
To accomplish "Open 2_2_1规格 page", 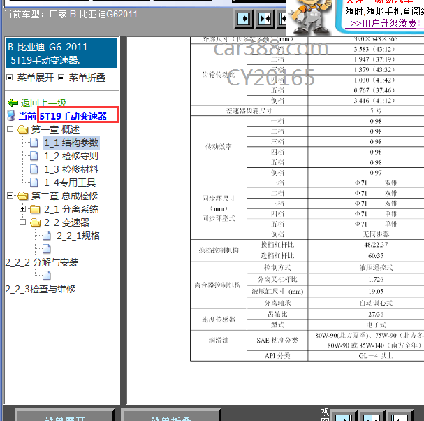I will tap(78, 236).
